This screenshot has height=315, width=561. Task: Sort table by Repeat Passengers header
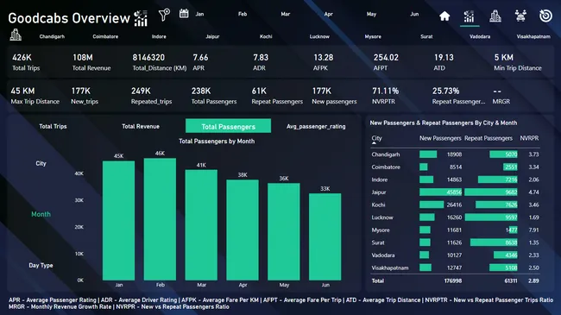pyautogui.click(x=489, y=138)
